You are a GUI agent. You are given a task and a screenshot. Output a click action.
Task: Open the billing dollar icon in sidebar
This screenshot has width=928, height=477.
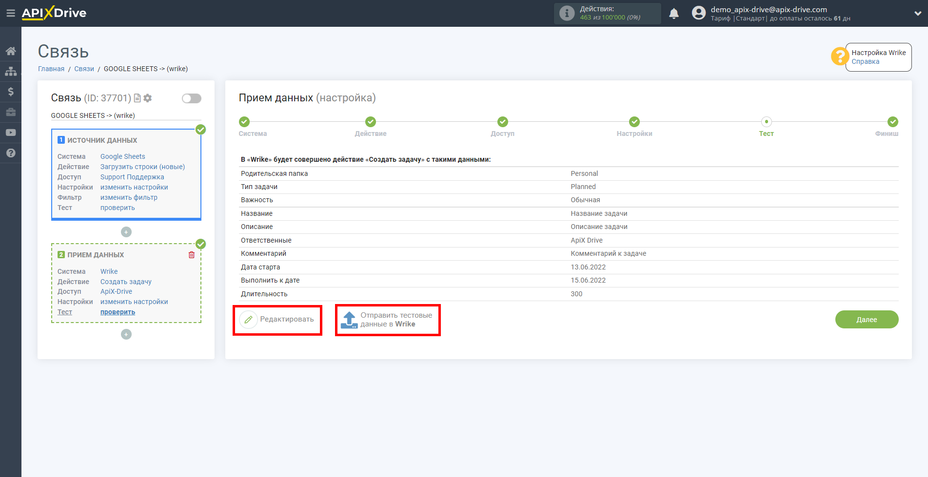11,92
